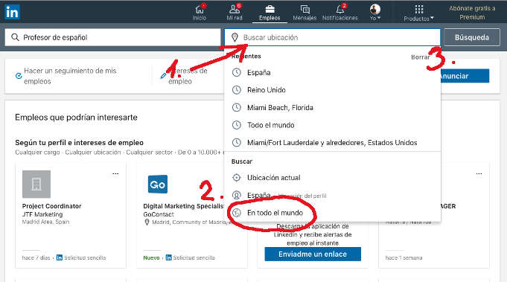Open Hacer un seguimiento de mis empleos

[x=70, y=76]
